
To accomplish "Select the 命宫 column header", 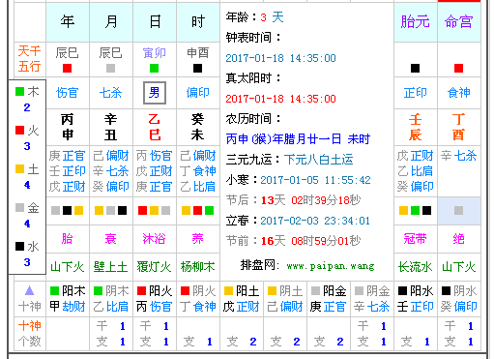I will point(459,22).
